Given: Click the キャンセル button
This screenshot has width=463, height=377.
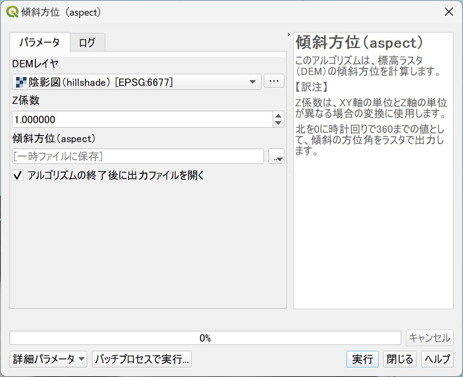Looking at the screenshot, I should [429, 338].
